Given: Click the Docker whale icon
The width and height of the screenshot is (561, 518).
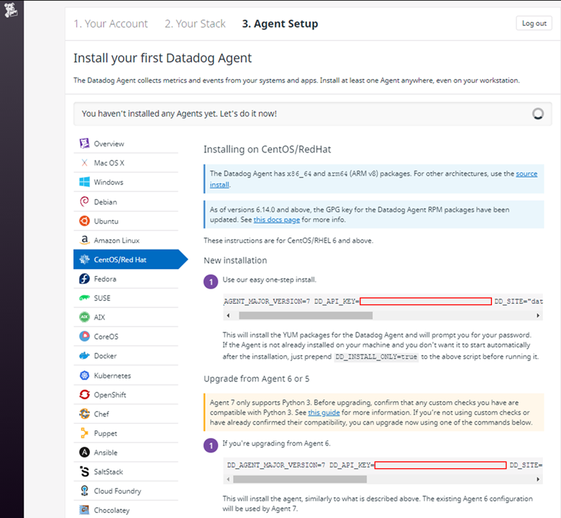Looking at the screenshot, I should [x=84, y=356].
